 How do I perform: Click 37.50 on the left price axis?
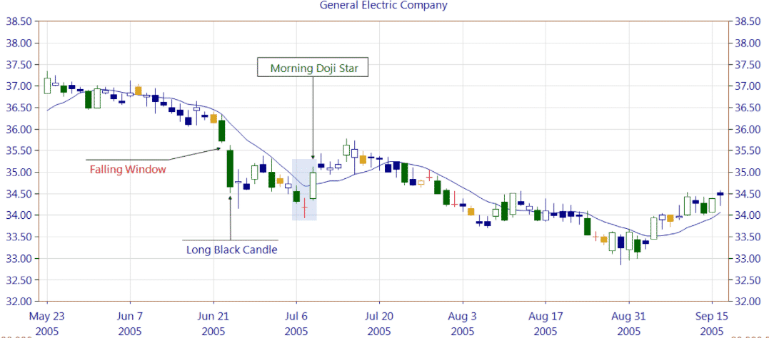[x=18, y=65]
